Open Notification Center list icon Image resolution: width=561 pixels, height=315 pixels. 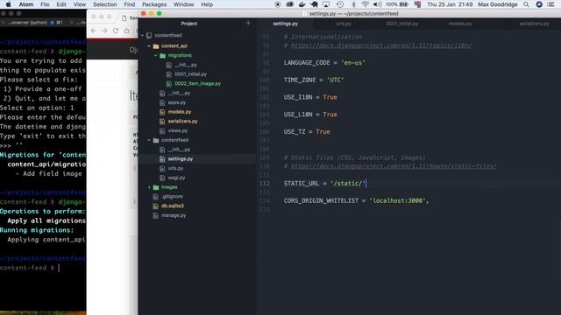[551, 4]
